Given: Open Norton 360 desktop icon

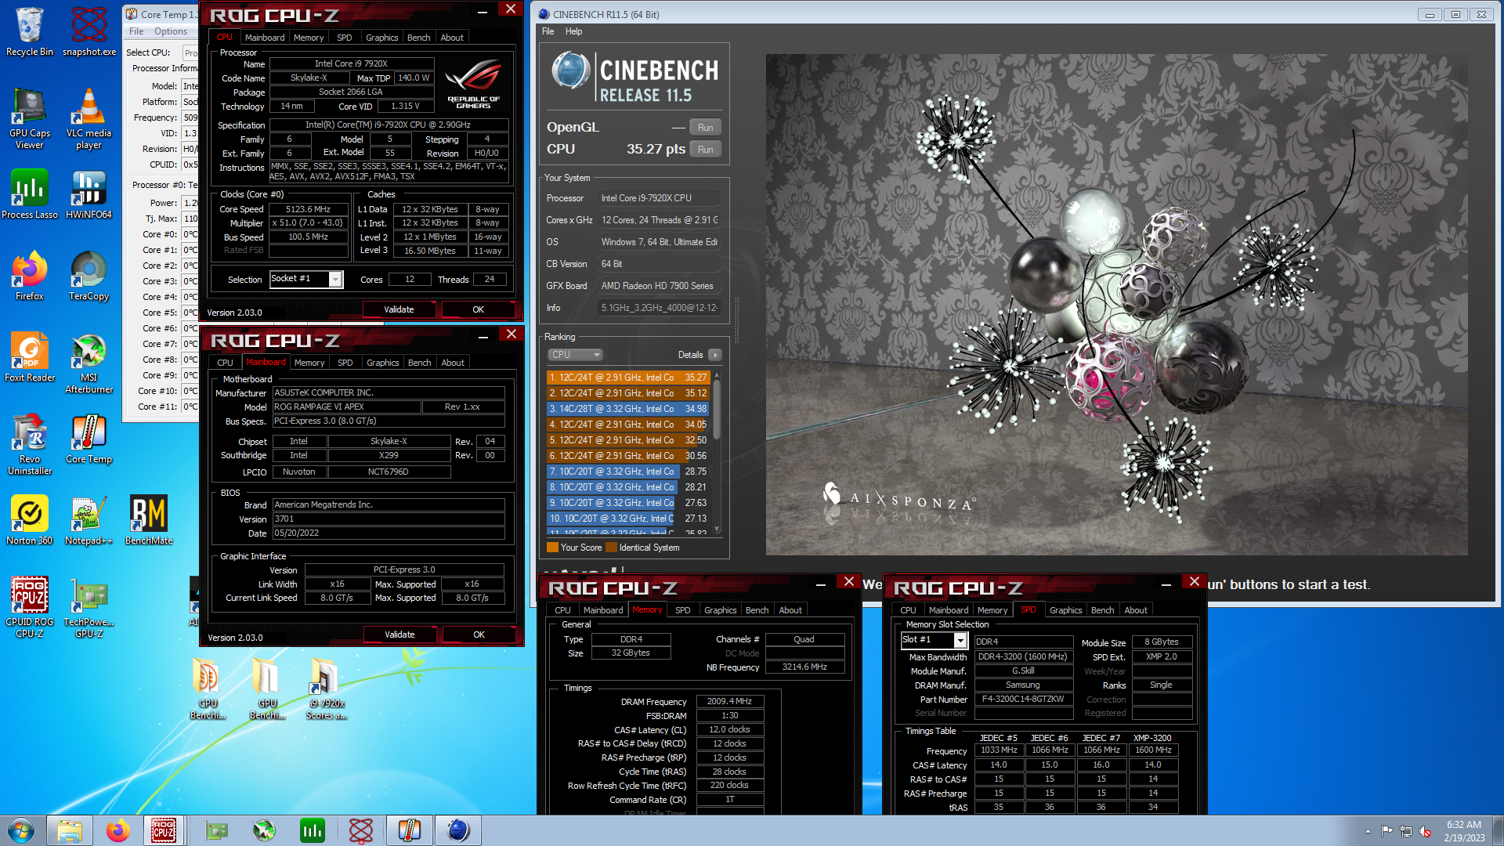Looking at the screenshot, I should tap(30, 521).
